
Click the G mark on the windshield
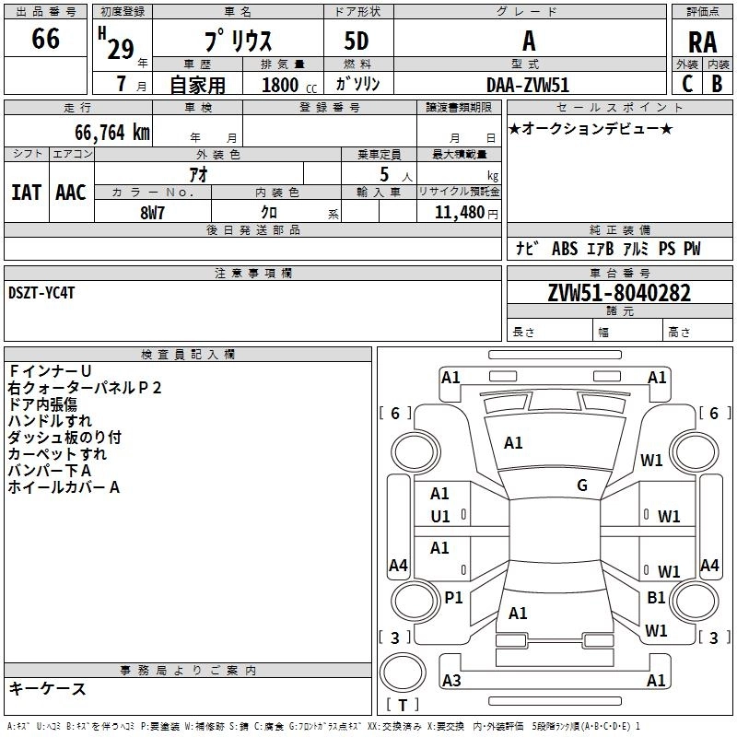pyautogui.click(x=582, y=485)
